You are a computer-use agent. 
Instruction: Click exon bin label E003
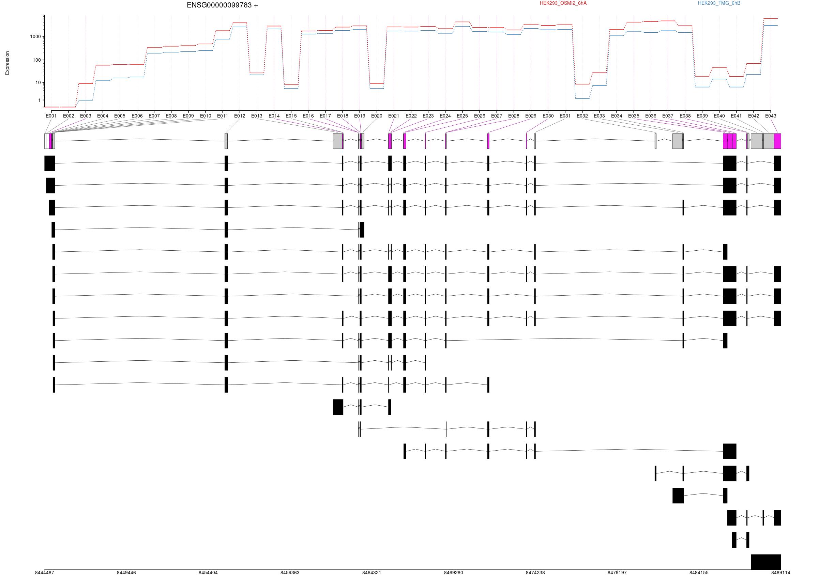pos(86,116)
